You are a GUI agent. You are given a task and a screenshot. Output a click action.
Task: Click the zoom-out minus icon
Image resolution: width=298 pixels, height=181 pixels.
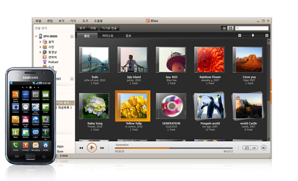pos(240,35)
